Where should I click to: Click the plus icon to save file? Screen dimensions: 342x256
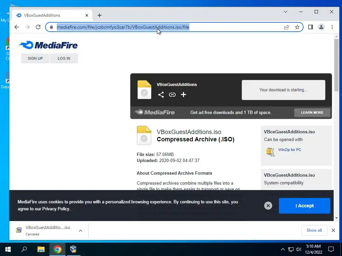[x=183, y=94]
